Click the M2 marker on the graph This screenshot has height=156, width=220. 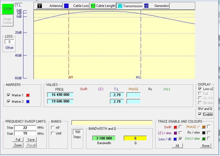click(138, 77)
